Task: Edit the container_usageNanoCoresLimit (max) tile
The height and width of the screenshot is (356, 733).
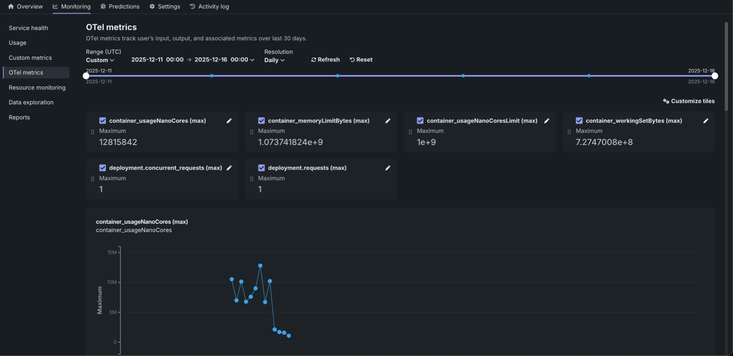Action: click(x=547, y=121)
